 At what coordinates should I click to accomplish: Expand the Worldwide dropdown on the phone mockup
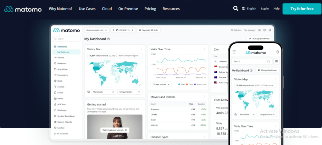(247, 114)
